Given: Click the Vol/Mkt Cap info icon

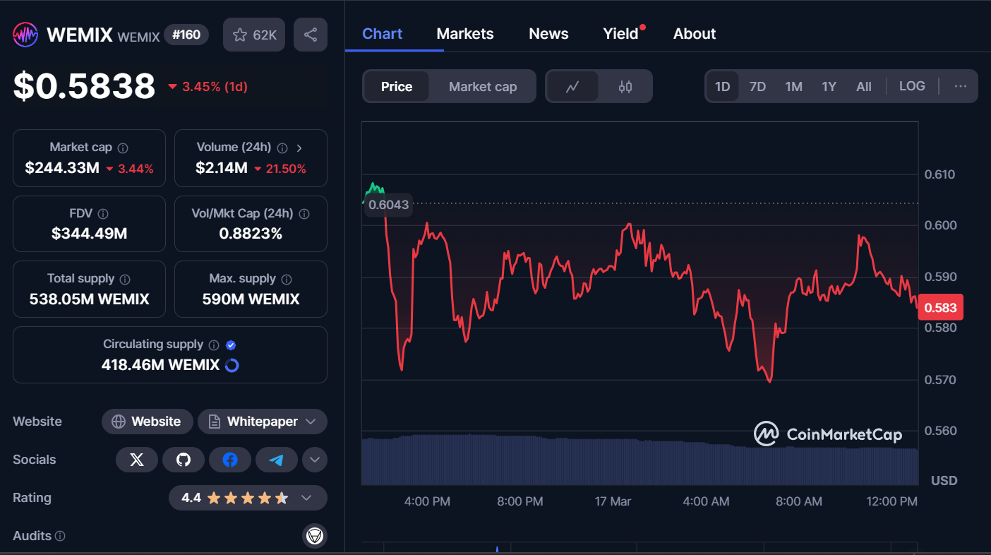Looking at the screenshot, I should coord(305,213).
